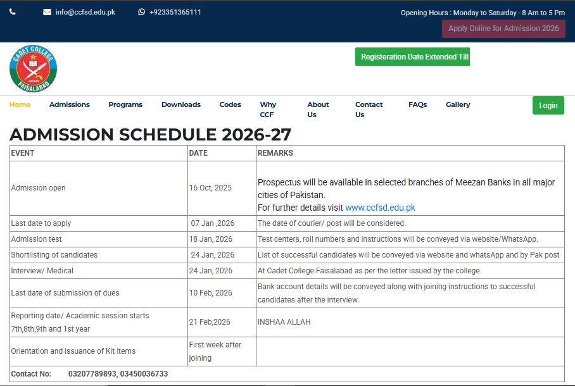Follow the www.ccfsd.edu.pk link

[380, 208]
